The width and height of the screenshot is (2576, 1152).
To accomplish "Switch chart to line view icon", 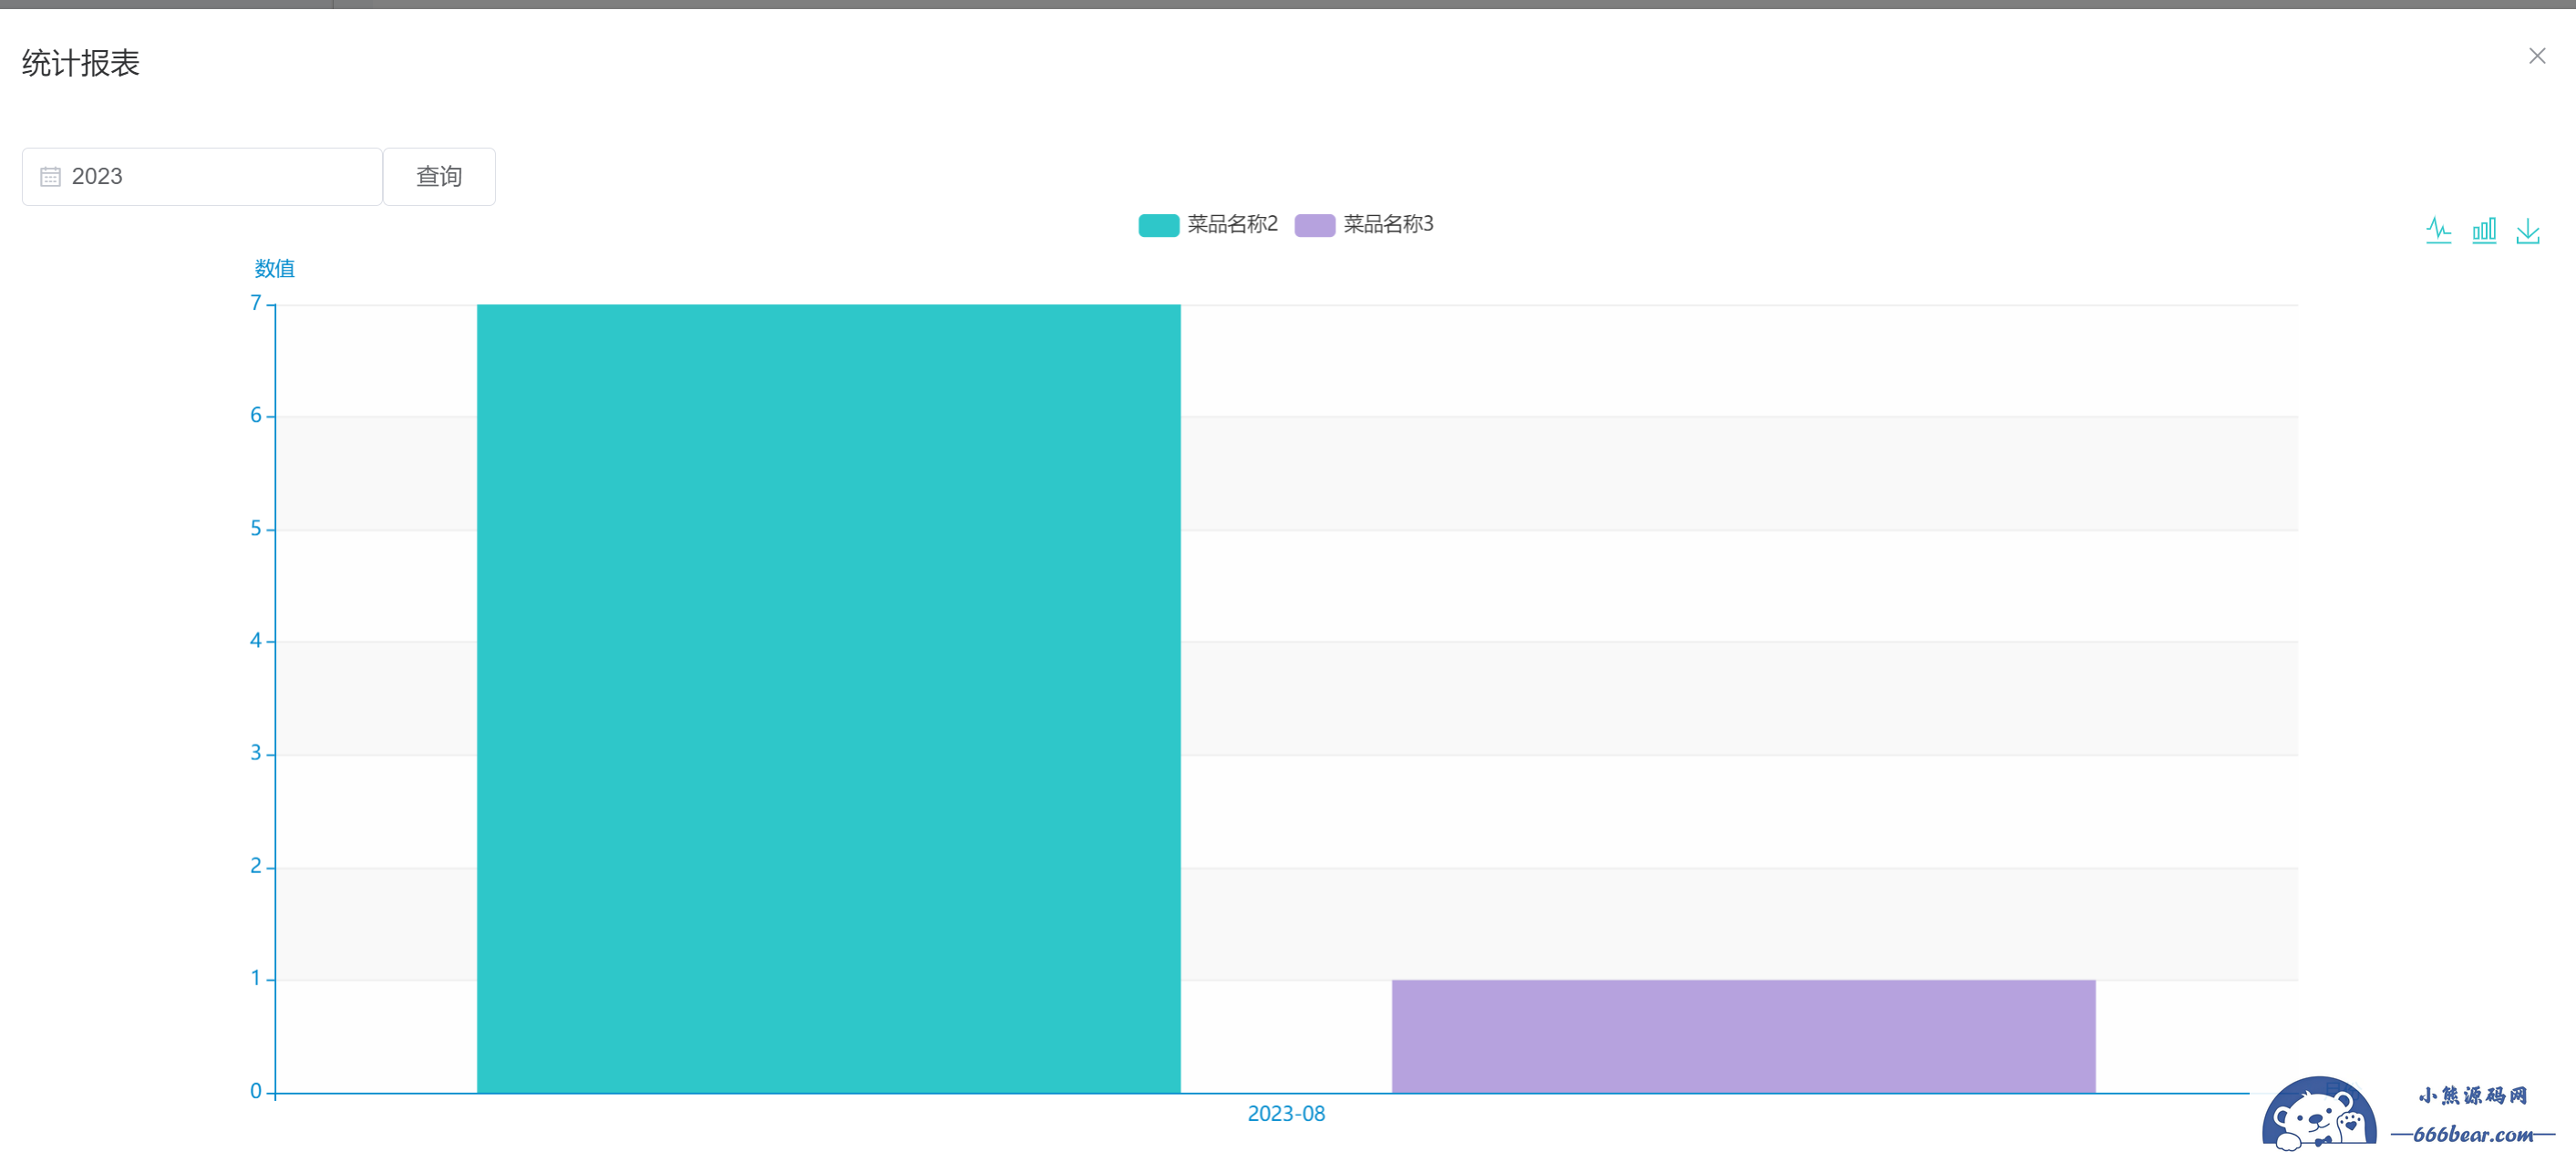I will tap(2438, 230).
